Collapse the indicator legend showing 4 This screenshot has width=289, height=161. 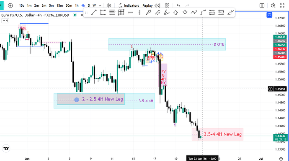coord(5,21)
